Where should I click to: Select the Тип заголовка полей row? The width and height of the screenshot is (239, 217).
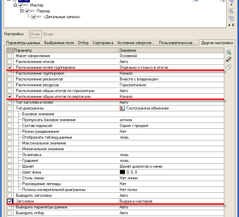click(x=115, y=102)
